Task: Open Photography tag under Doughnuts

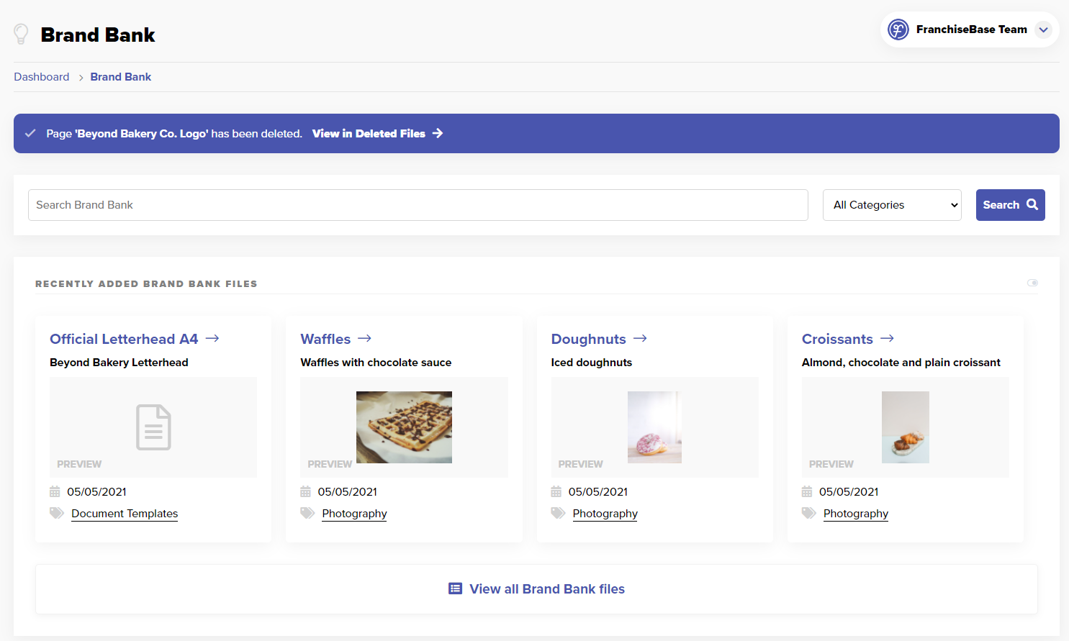Action: coord(605,514)
